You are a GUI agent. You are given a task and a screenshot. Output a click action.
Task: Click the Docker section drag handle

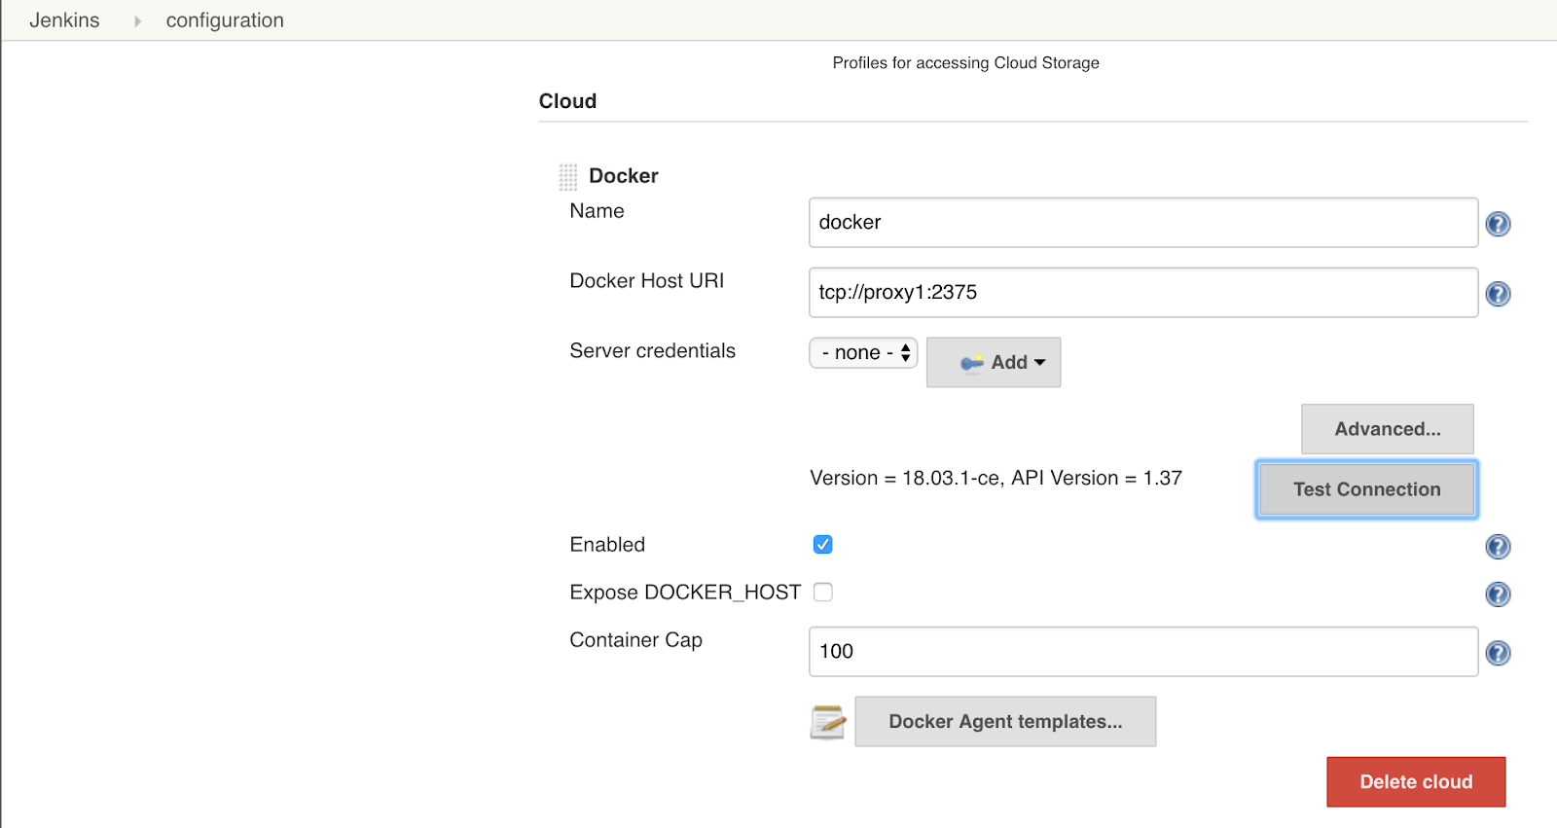568,176
